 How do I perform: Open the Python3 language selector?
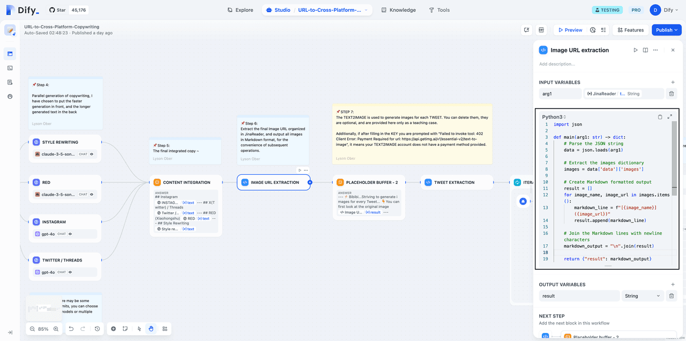(x=554, y=117)
